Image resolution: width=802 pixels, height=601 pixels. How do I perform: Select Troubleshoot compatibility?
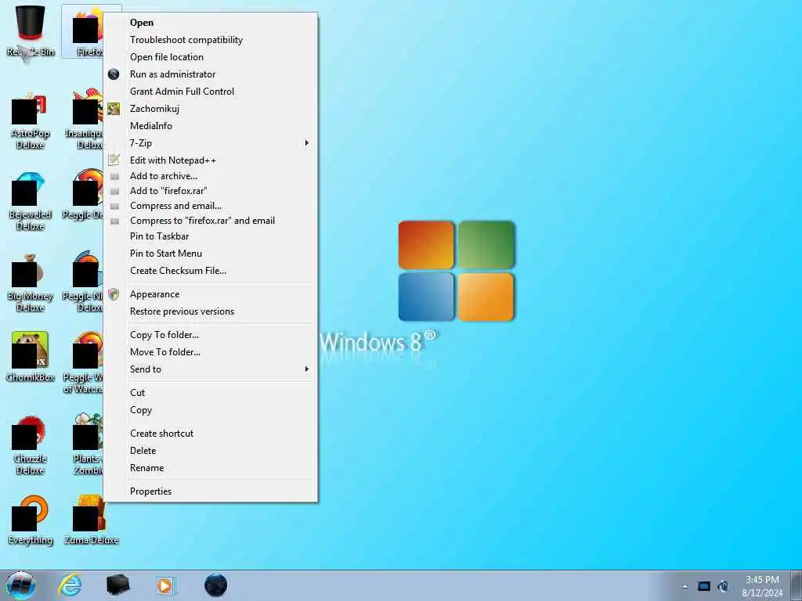[x=211, y=40]
